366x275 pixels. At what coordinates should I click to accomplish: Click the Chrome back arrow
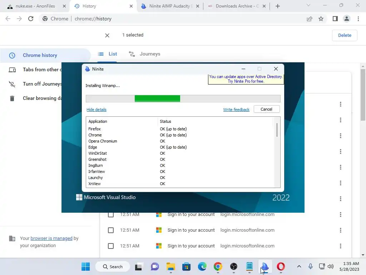point(8,19)
